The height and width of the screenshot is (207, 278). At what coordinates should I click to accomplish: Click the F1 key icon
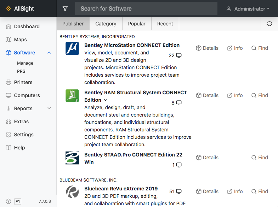18,201
